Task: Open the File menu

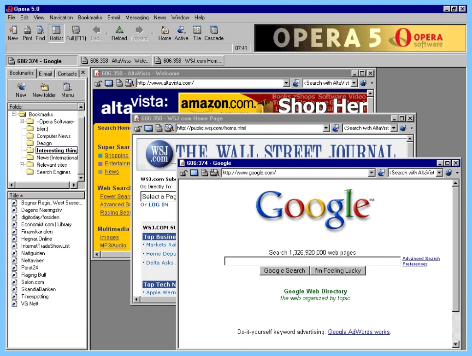Action: [x=11, y=18]
